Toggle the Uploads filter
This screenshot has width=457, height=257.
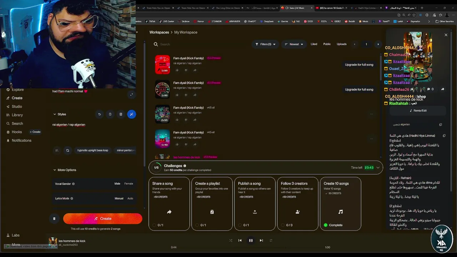point(342,44)
